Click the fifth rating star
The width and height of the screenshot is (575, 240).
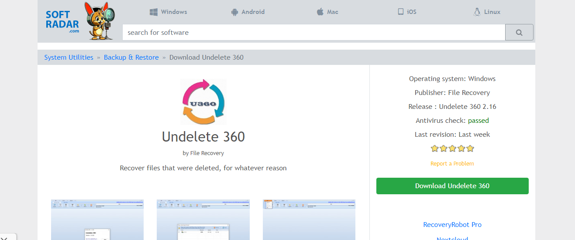point(470,149)
